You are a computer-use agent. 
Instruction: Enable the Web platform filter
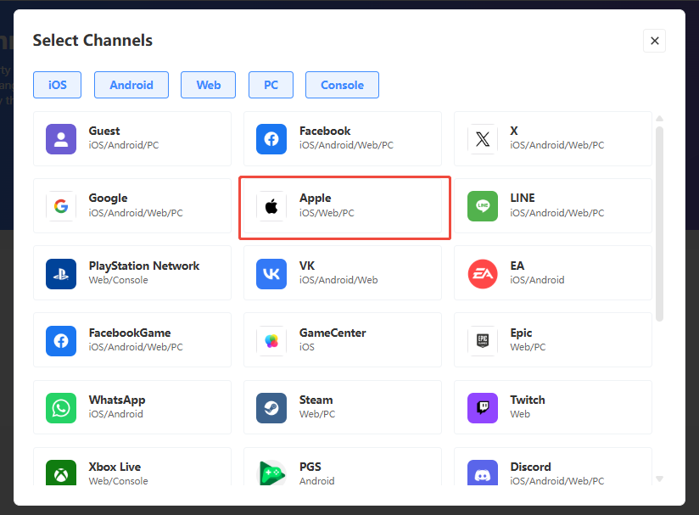[209, 85]
